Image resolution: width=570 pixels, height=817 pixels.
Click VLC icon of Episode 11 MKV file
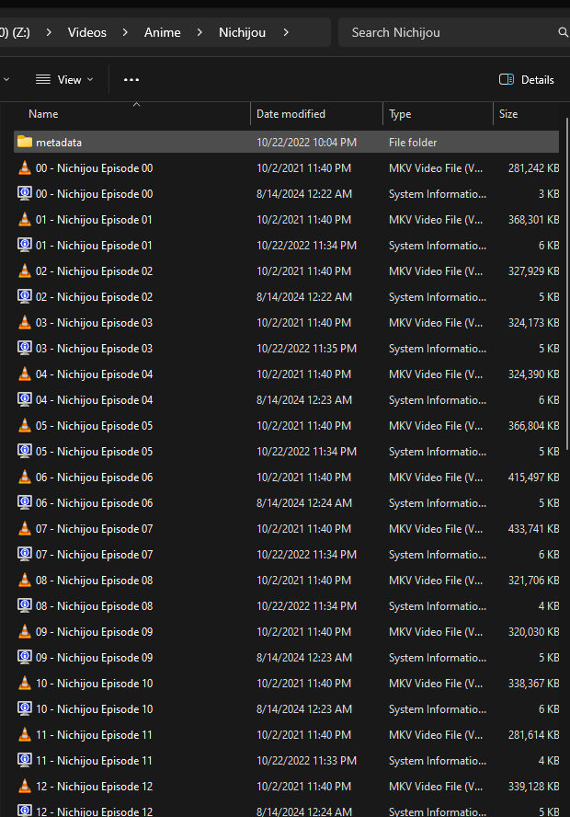click(25, 735)
